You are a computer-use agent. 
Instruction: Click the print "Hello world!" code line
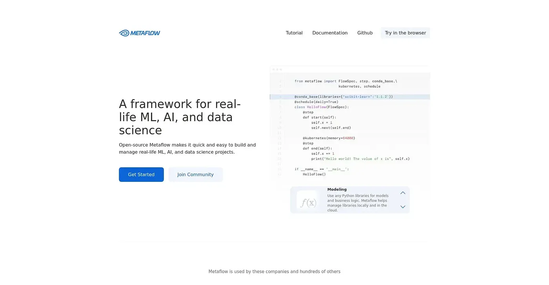pyautogui.click(x=360, y=159)
